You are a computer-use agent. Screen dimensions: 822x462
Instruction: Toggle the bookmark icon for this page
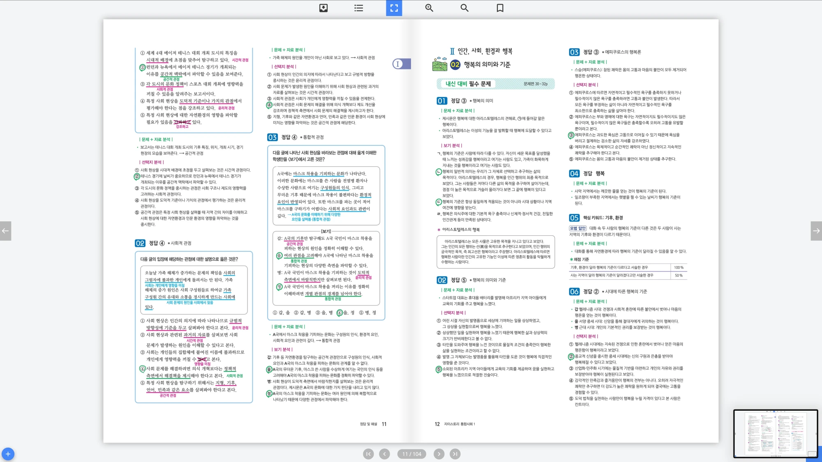(500, 8)
